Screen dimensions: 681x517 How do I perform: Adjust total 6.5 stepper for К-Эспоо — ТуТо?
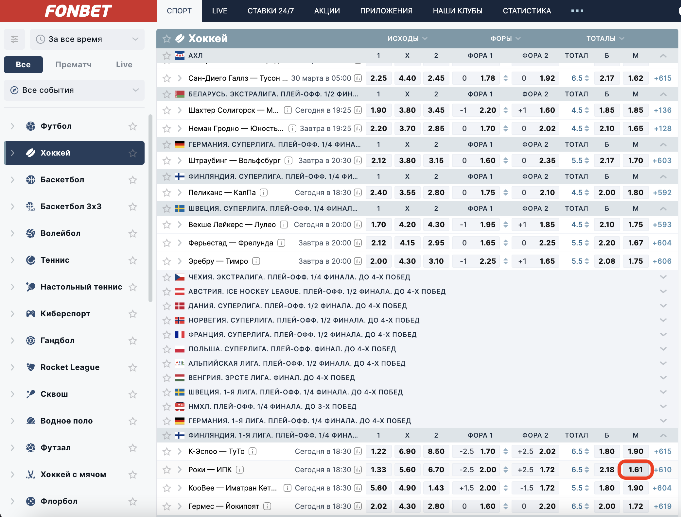pyautogui.click(x=587, y=451)
